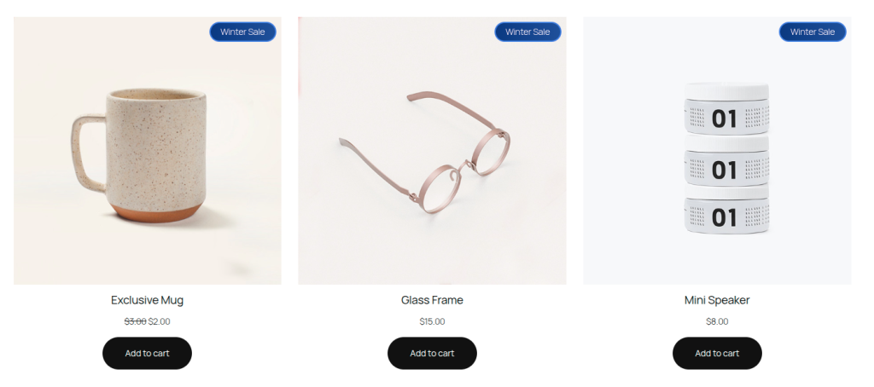Open the Exclusive Mug product title

pos(147,300)
